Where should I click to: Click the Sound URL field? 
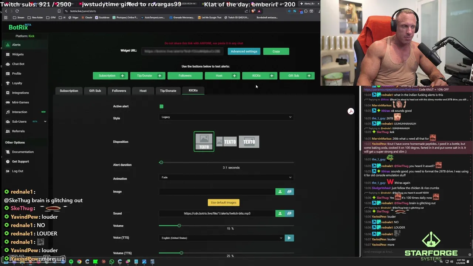(x=217, y=214)
